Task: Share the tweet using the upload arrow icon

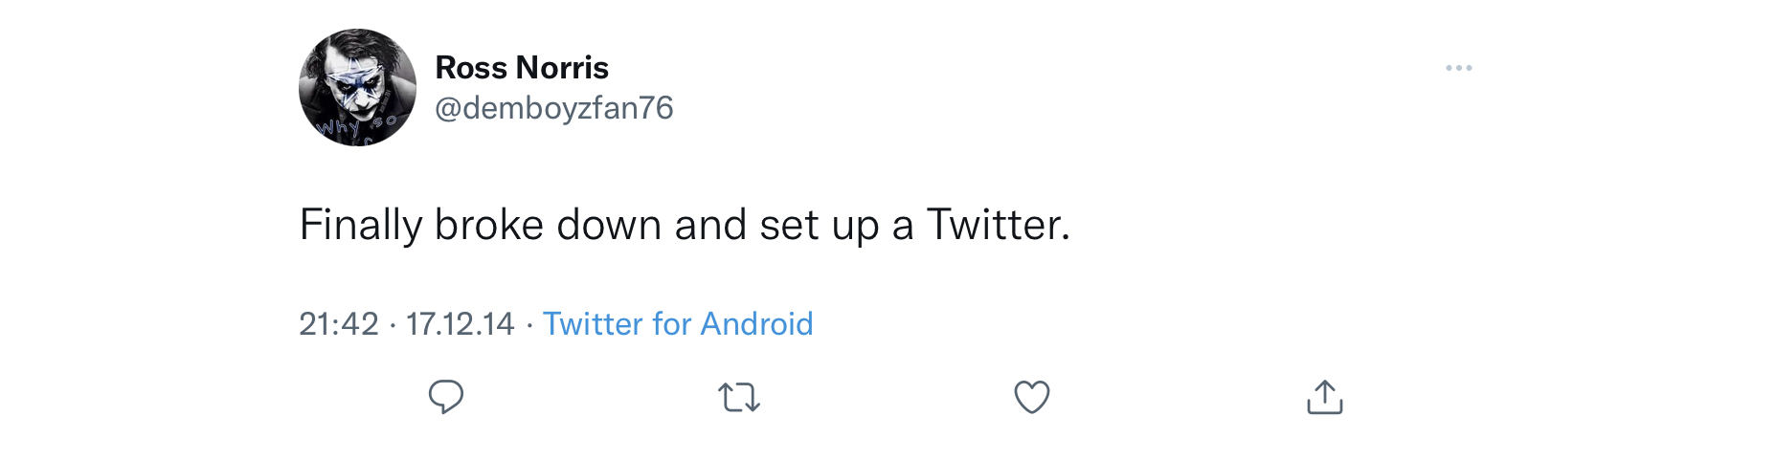Action: pos(1325,397)
